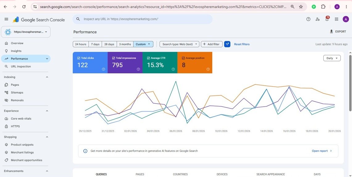
Task: Click the help icon on Total clicks card
Action: click(103, 69)
